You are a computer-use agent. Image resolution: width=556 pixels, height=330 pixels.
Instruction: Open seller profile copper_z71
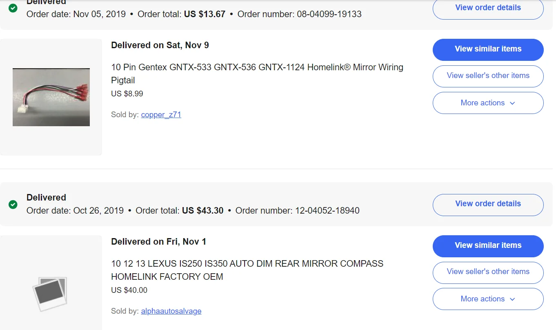[x=161, y=115]
